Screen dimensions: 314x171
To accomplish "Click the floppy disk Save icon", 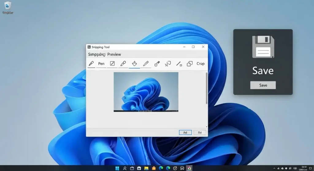I will pos(263,47).
